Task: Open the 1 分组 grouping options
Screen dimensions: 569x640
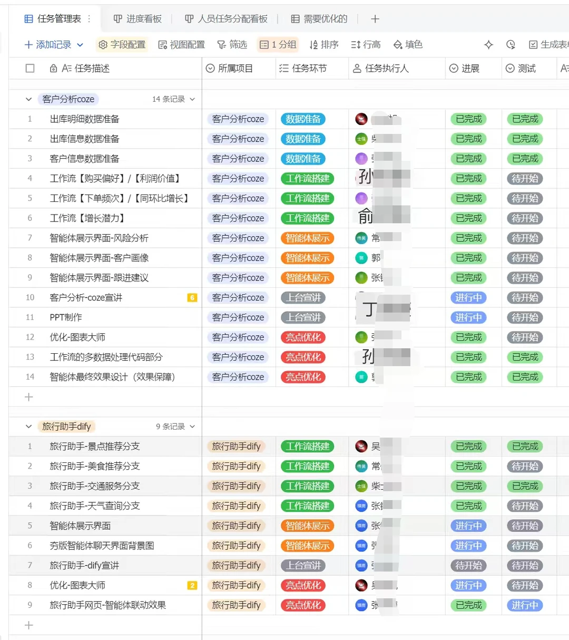Action: pyautogui.click(x=278, y=45)
